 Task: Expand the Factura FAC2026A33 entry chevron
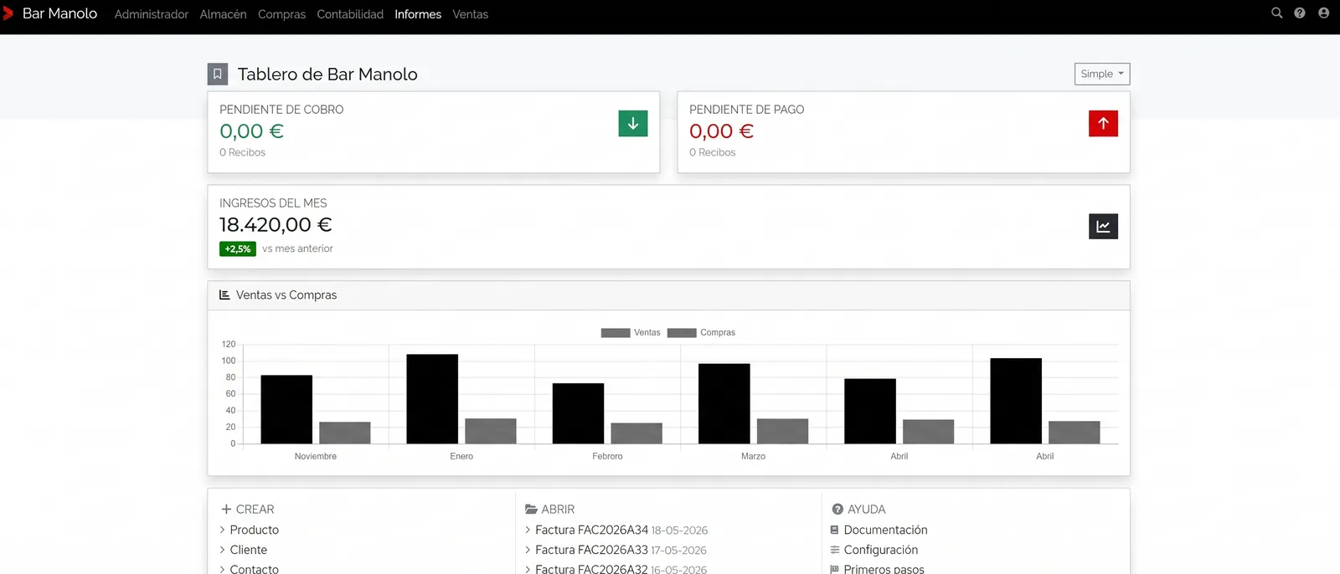tap(528, 550)
